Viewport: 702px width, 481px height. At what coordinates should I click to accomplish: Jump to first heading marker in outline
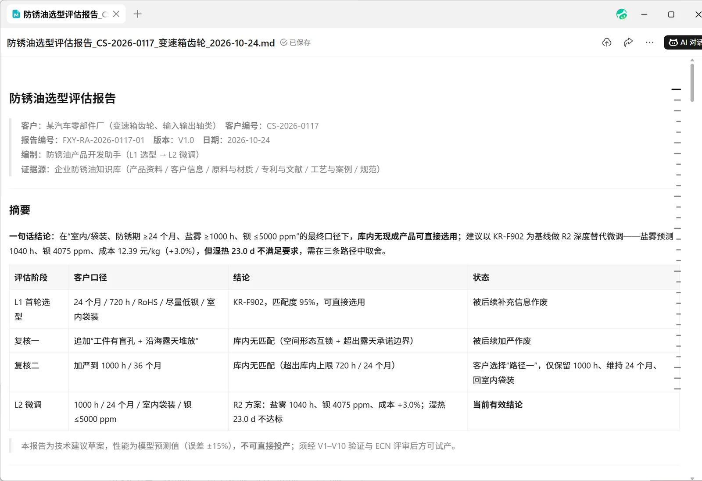click(x=676, y=89)
